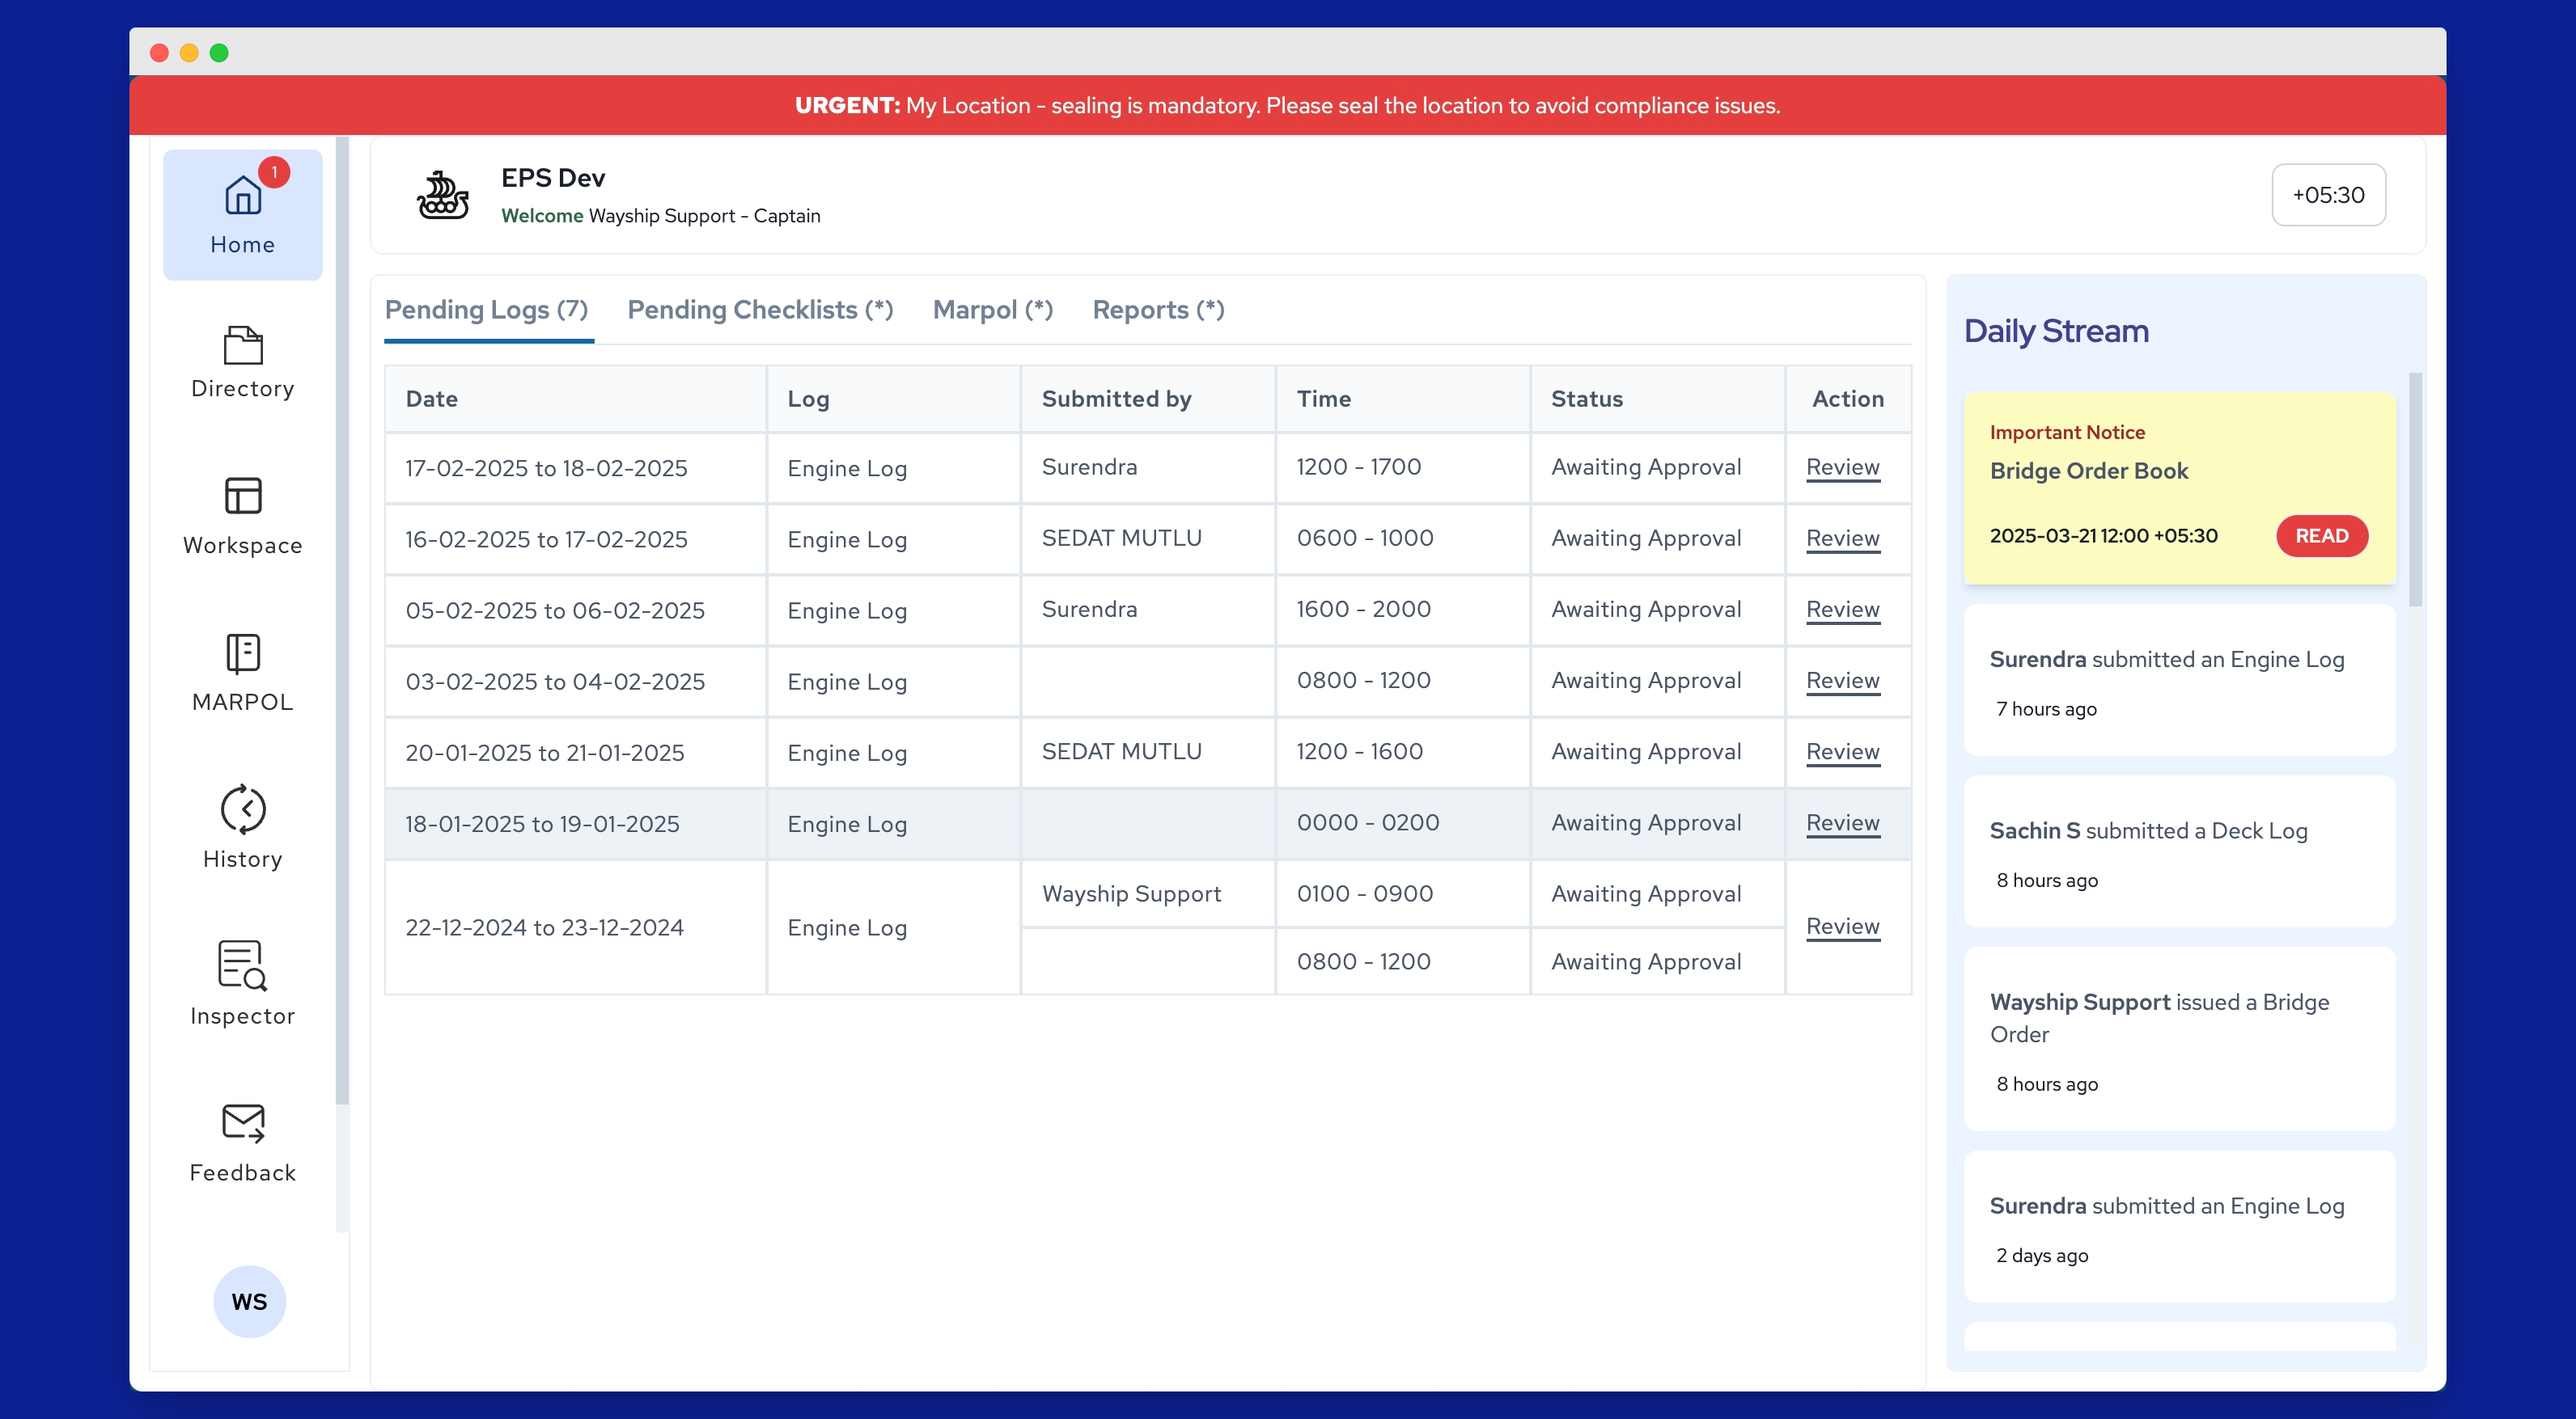Click the +05:30 timezone button
The width and height of the screenshot is (2576, 1419).
click(x=2328, y=195)
